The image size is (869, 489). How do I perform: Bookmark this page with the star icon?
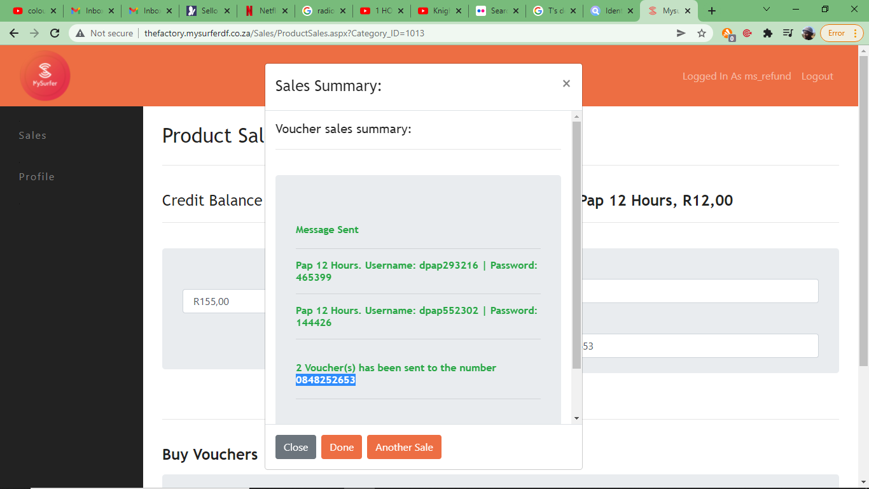702,33
